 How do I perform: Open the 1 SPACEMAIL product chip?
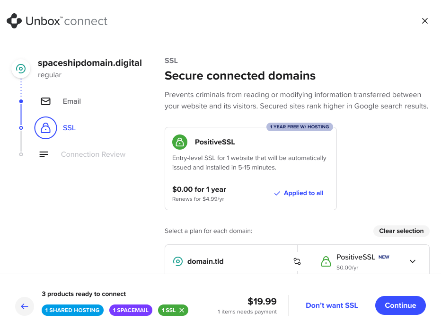pyautogui.click(x=131, y=310)
